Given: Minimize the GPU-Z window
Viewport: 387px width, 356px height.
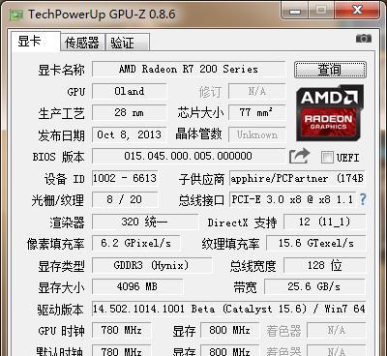Looking at the screenshot, I should pyautogui.click(x=295, y=11).
